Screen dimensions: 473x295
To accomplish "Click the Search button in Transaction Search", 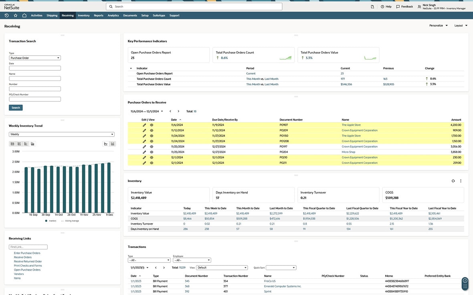I will 16,108.
